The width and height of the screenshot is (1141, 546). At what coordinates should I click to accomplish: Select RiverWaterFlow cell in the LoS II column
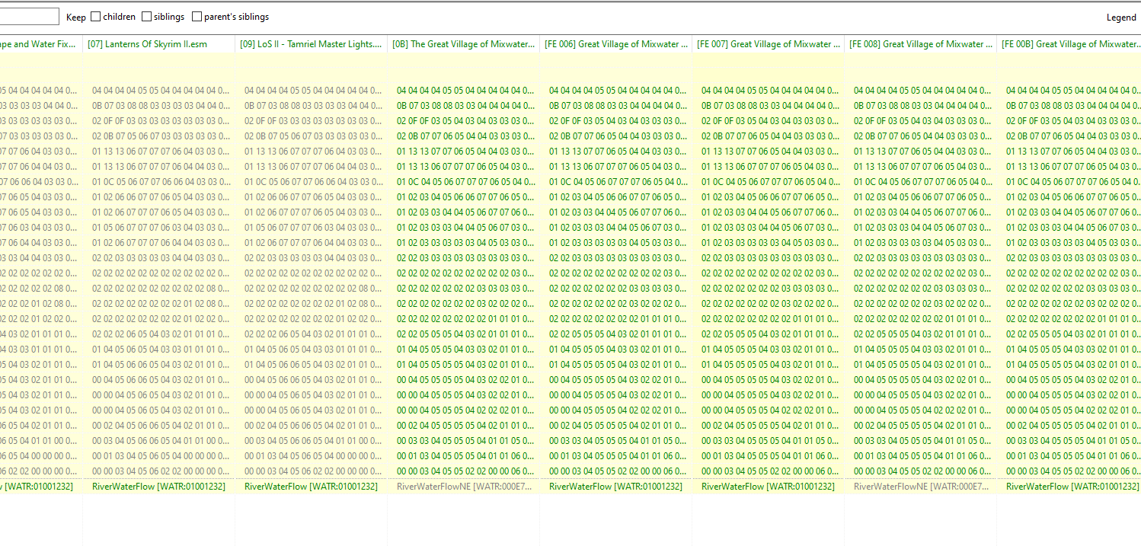tap(311, 486)
